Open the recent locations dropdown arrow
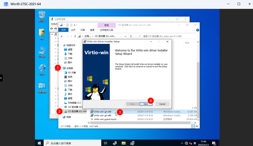Screen dimensions: 253x146 point(71,36)
